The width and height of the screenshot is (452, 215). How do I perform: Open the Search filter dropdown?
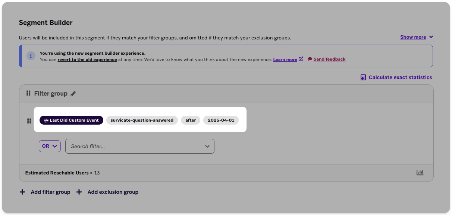pos(139,146)
